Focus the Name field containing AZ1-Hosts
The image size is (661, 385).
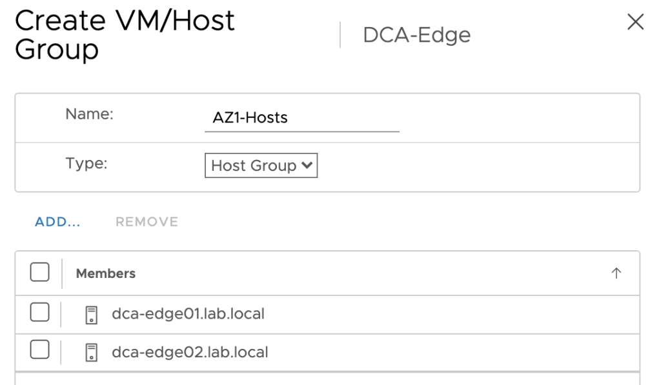click(x=302, y=117)
